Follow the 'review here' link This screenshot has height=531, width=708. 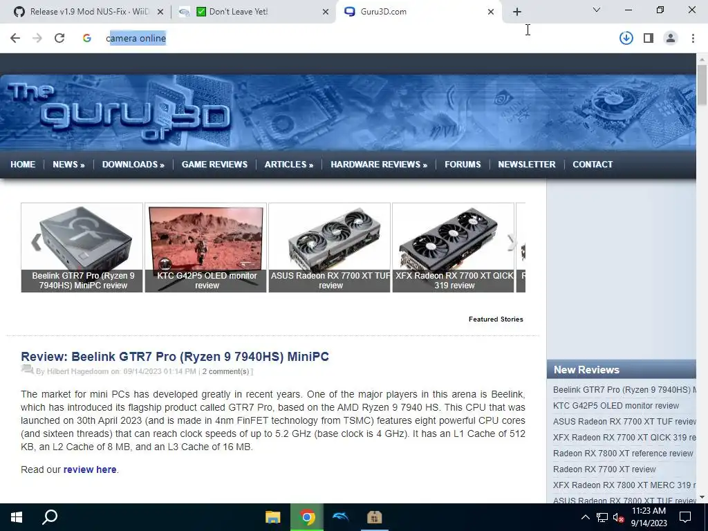click(90, 469)
